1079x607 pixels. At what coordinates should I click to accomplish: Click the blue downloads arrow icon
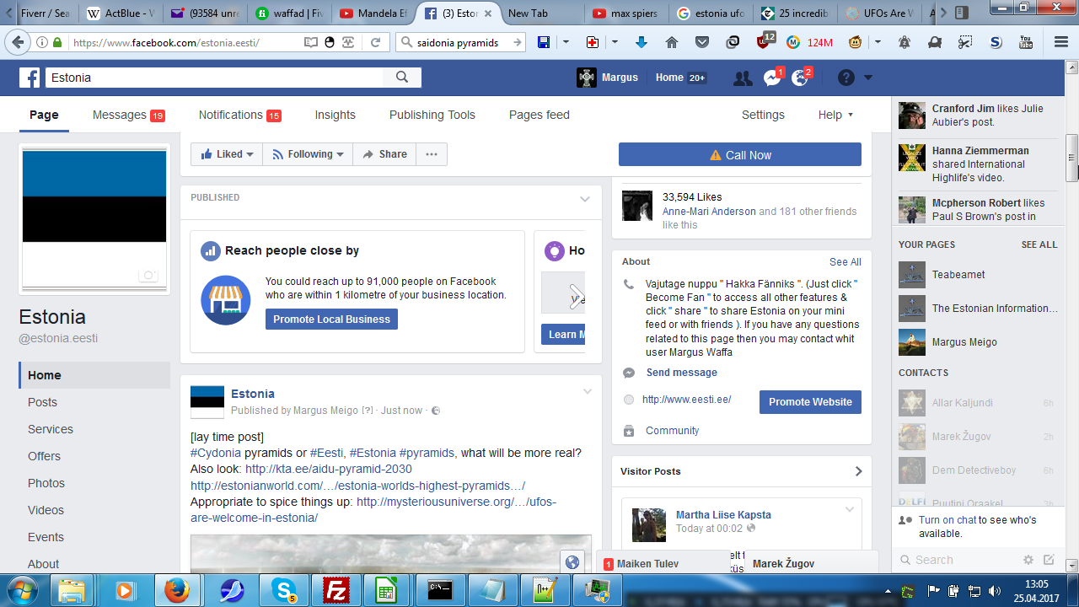coord(641,42)
